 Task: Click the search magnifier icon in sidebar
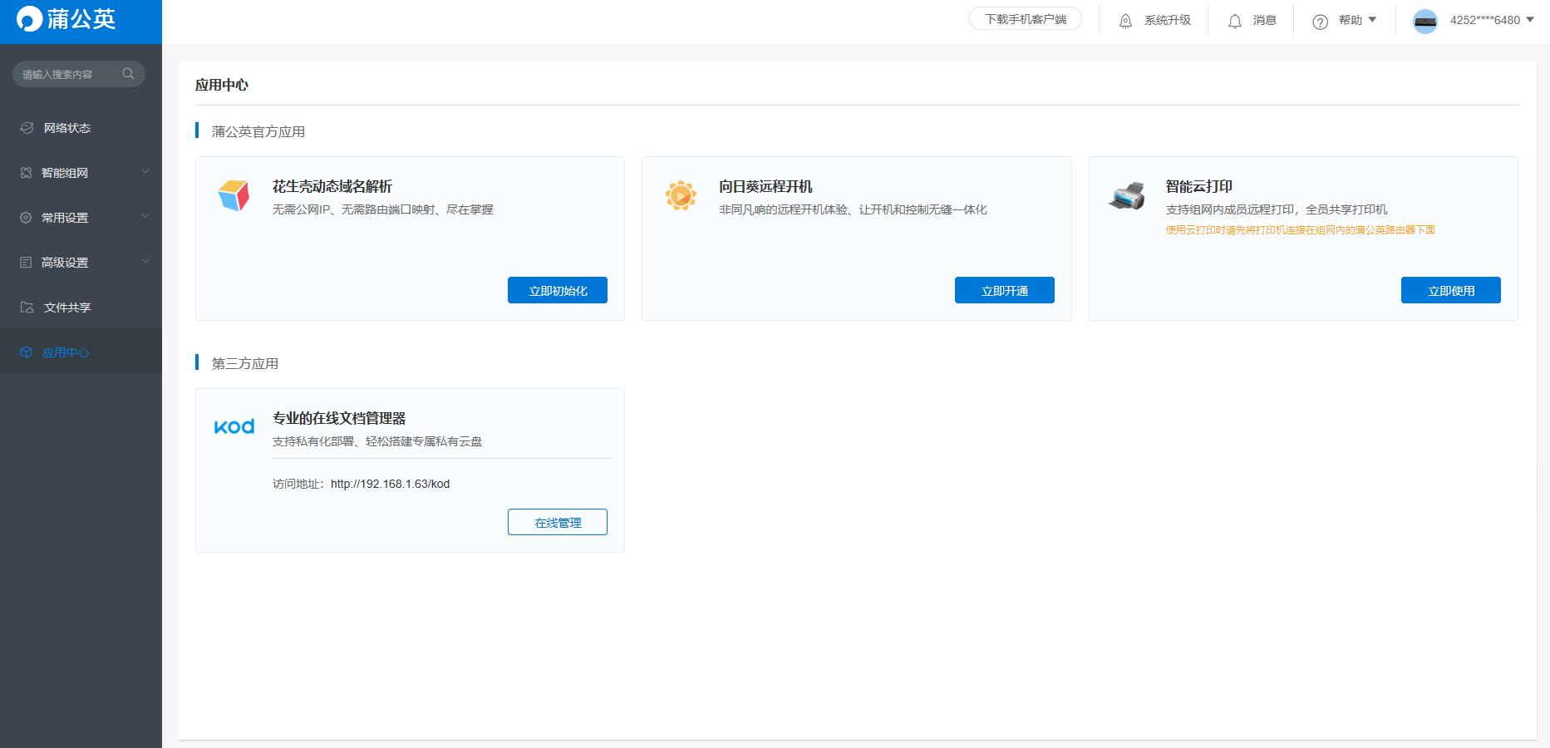tap(128, 74)
